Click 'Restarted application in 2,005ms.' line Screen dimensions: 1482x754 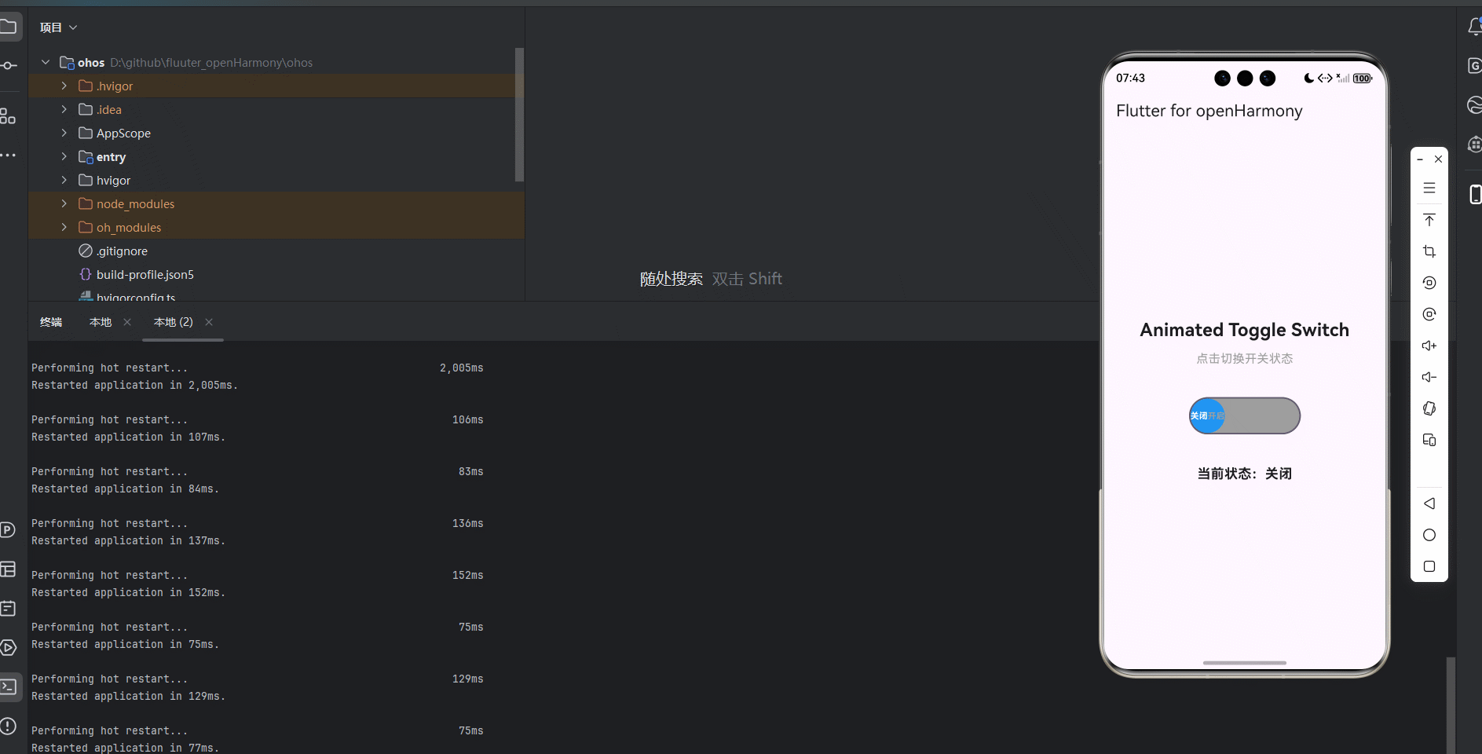(x=134, y=385)
